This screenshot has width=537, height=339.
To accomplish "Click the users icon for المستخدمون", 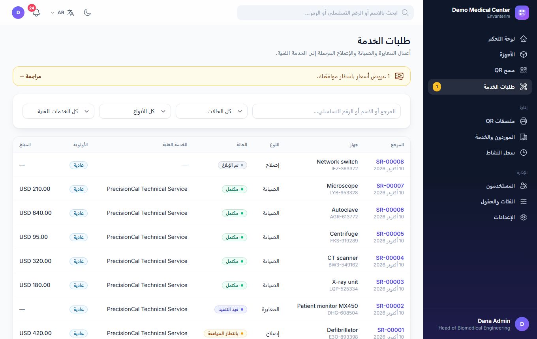I will (524, 186).
